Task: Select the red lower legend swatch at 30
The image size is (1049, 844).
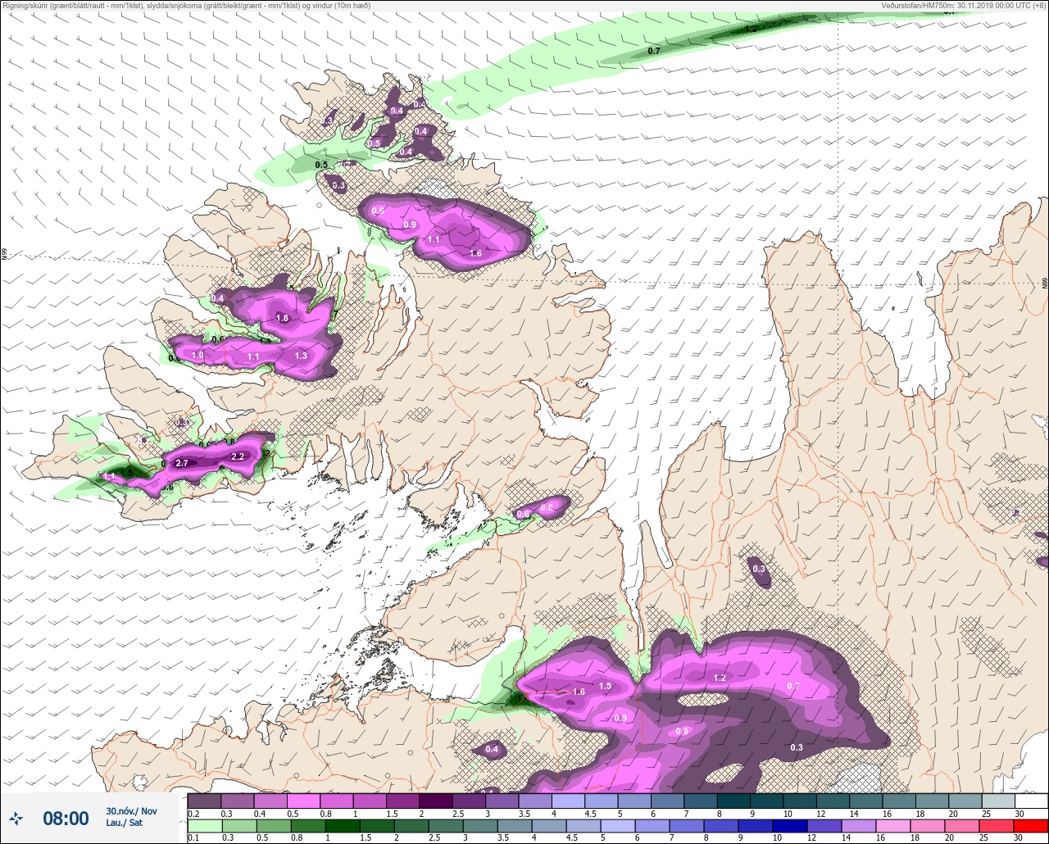Action: (x=1031, y=824)
